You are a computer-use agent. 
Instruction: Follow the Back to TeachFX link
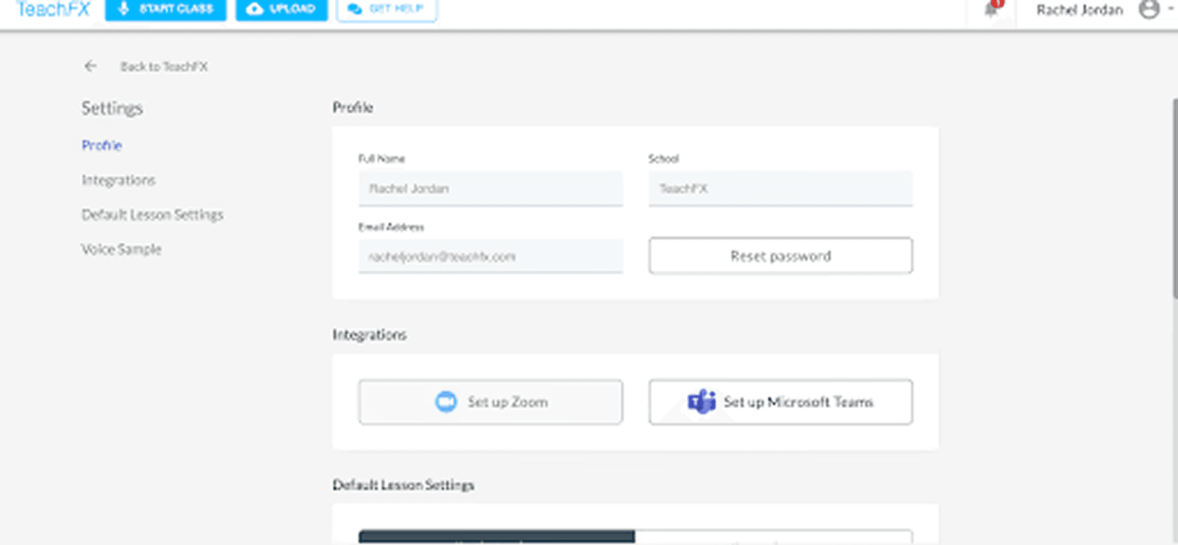click(164, 67)
